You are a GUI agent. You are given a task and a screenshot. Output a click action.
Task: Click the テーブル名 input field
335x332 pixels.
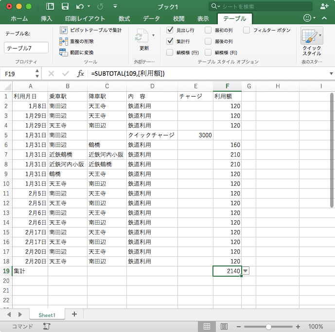coord(26,48)
